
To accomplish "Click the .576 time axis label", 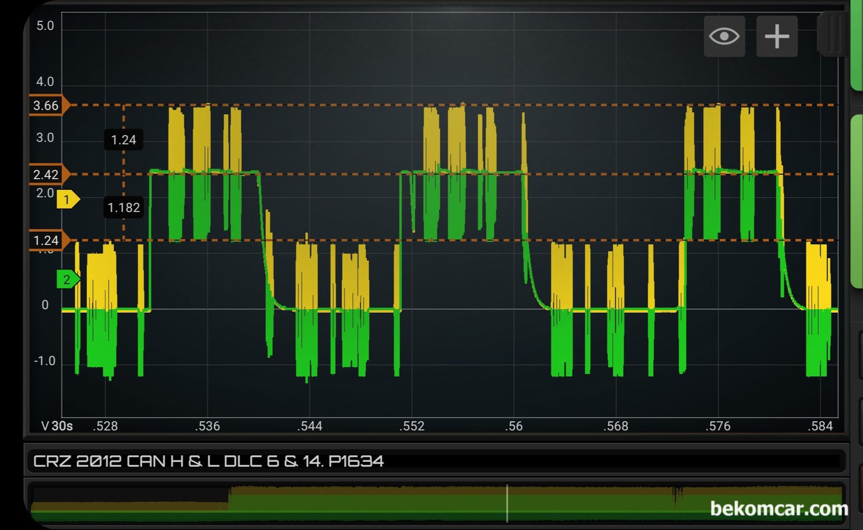I will tap(718, 426).
